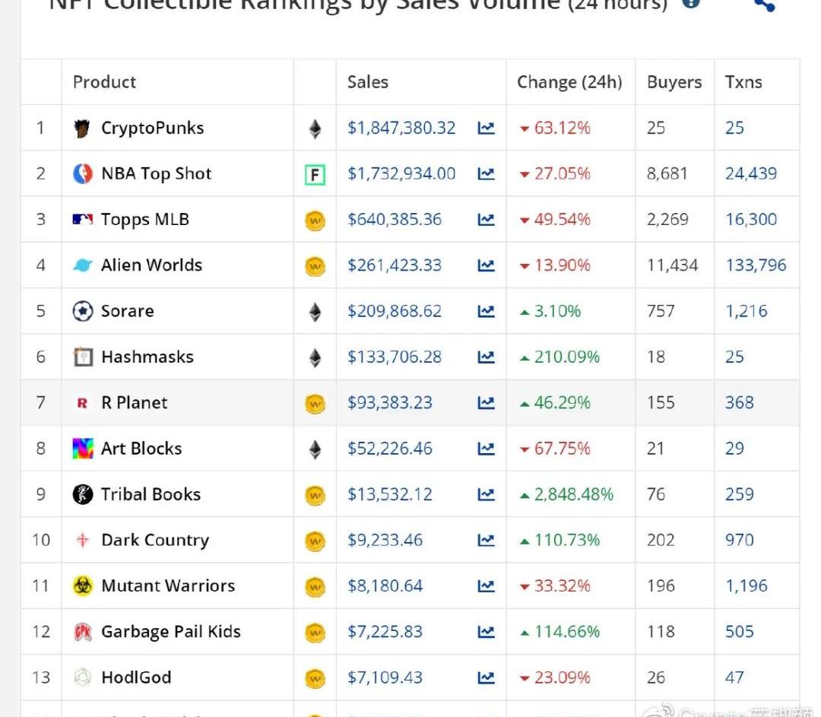Open the CryptoPunks product link
The width and height of the screenshot is (821, 717).
152,128
